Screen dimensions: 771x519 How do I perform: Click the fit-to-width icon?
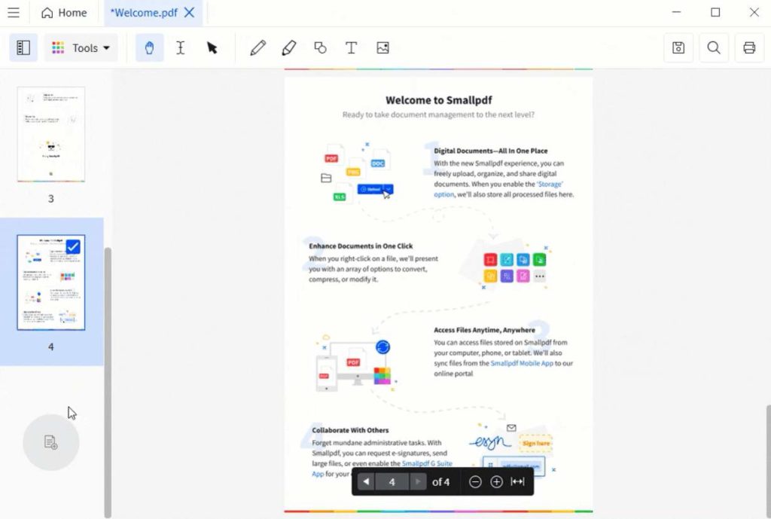pyautogui.click(x=517, y=481)
